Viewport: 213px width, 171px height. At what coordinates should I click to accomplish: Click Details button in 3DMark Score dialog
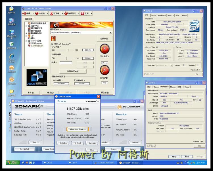pos(64,143)
